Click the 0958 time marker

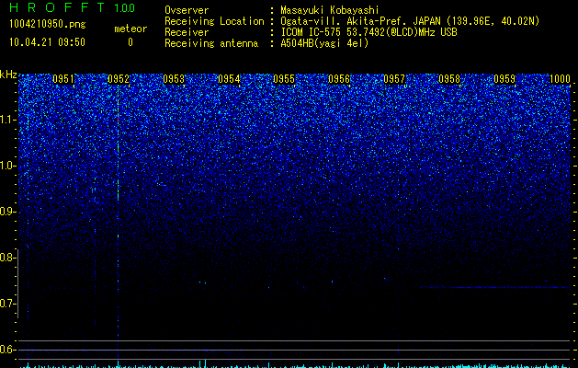point(449,79)
